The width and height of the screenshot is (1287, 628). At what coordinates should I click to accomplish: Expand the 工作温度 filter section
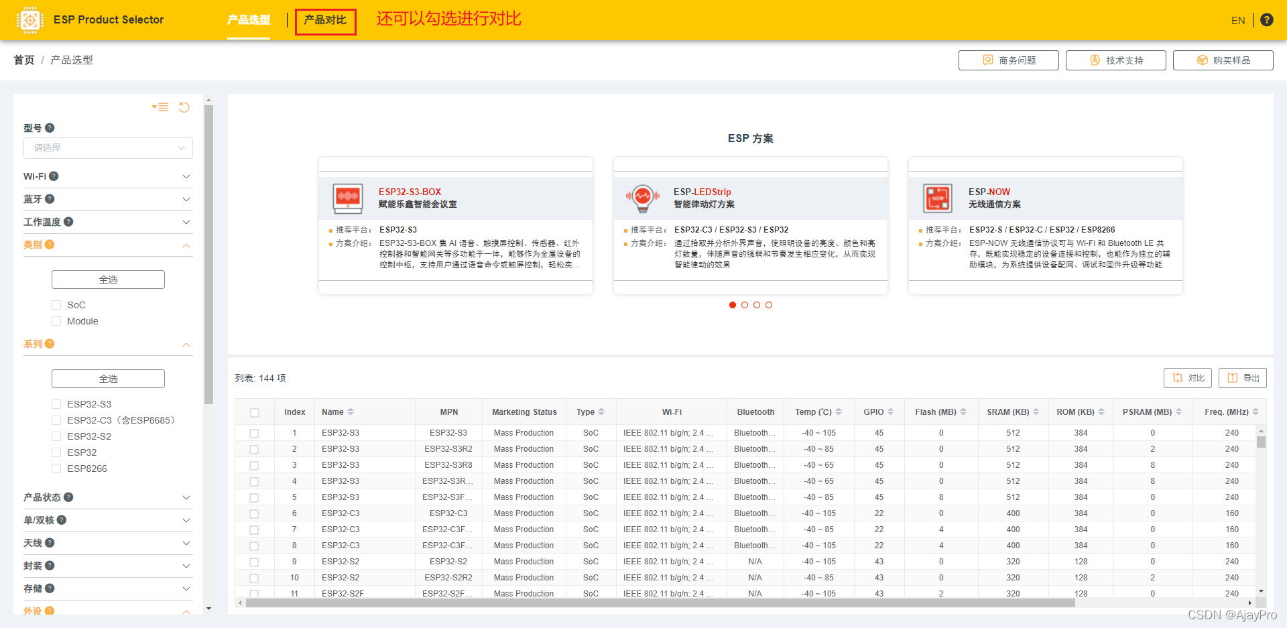186,222
